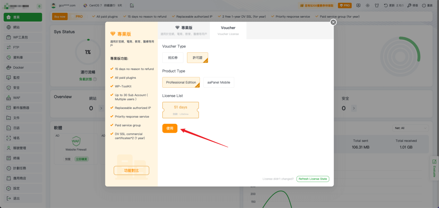Click the theme sun icon in top bar
The height and width of the screenshot is (208, 439).
pyautogui.click(x=367, y=6)
